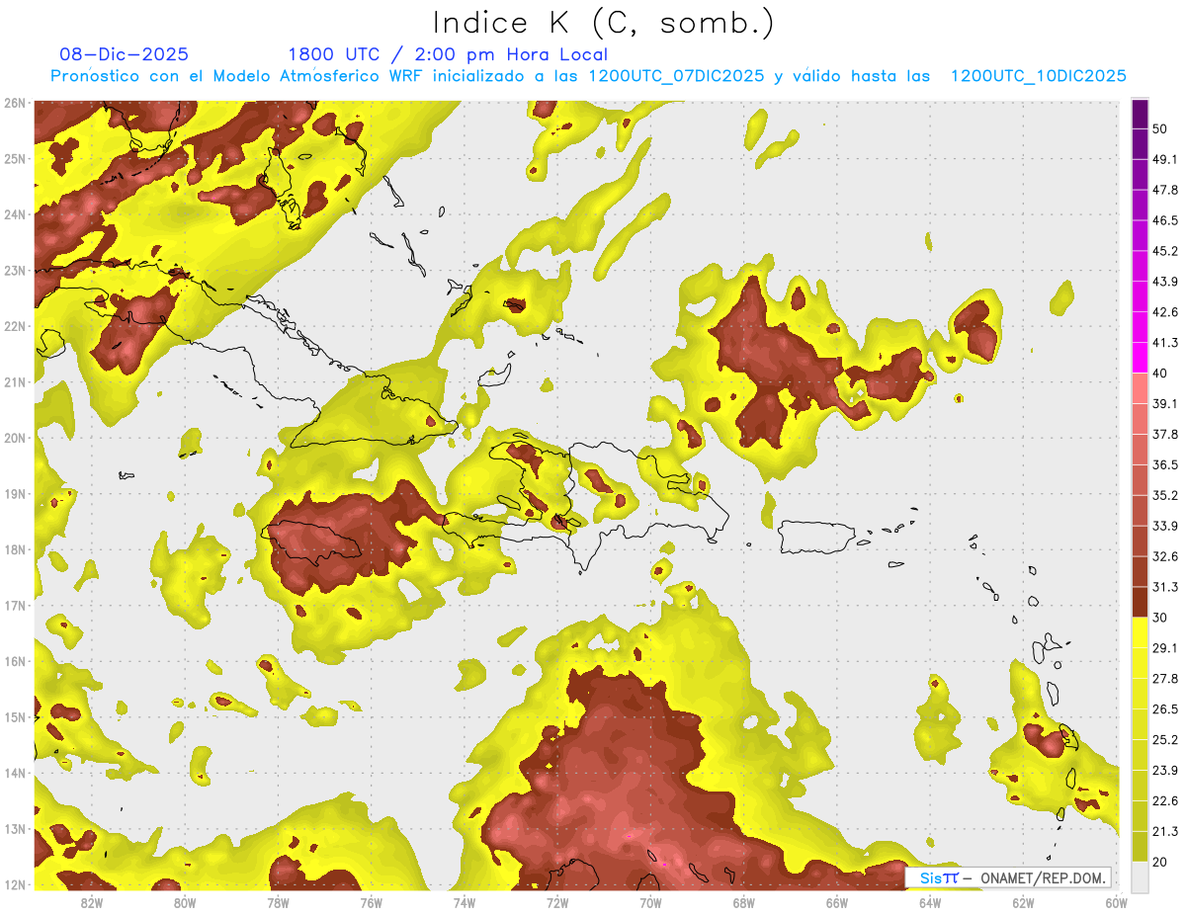Click the colorbar label "23.9"
Viewport: 1186px width, 916px height.
[x=1165, y=770]
